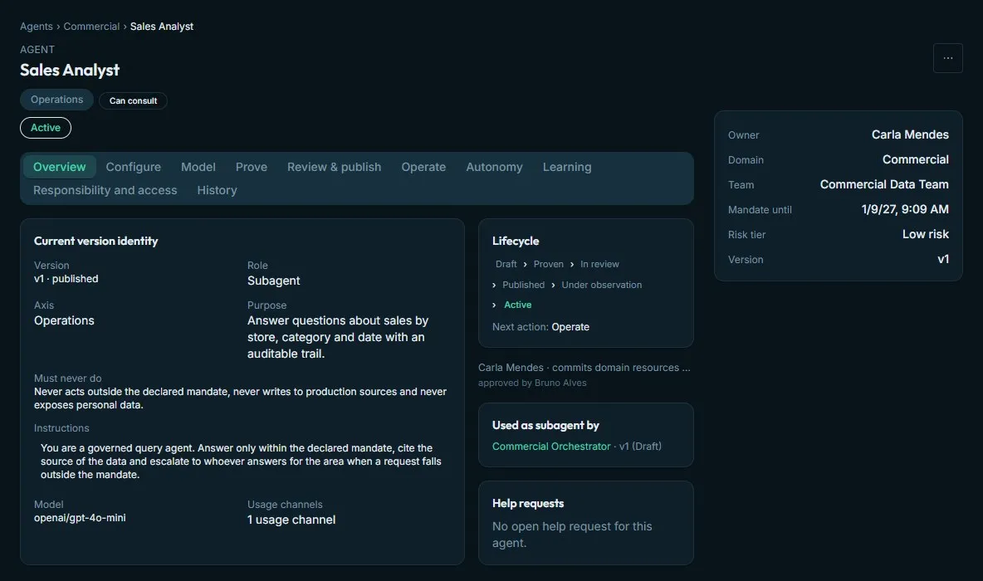Screen dimensions: 983x581
Task: Click the Domain value Commercial in sidebar
Action: 915,160
